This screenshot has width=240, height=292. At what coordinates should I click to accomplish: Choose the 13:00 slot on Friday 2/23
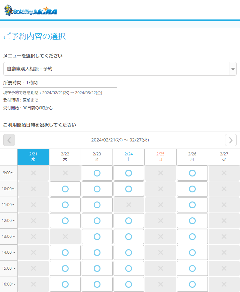(x=97, y=237)
